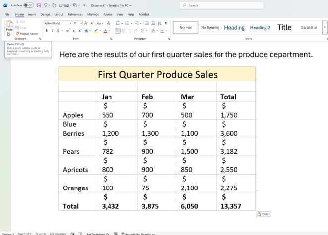Screen dimensions: 328x235
Task: Click the multilevel list icon
Action: (x=137, y=23)
